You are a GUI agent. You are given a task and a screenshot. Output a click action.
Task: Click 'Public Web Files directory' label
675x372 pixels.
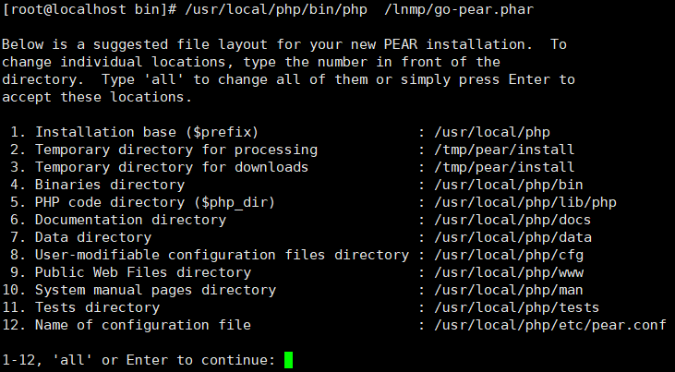click(143, 272)
